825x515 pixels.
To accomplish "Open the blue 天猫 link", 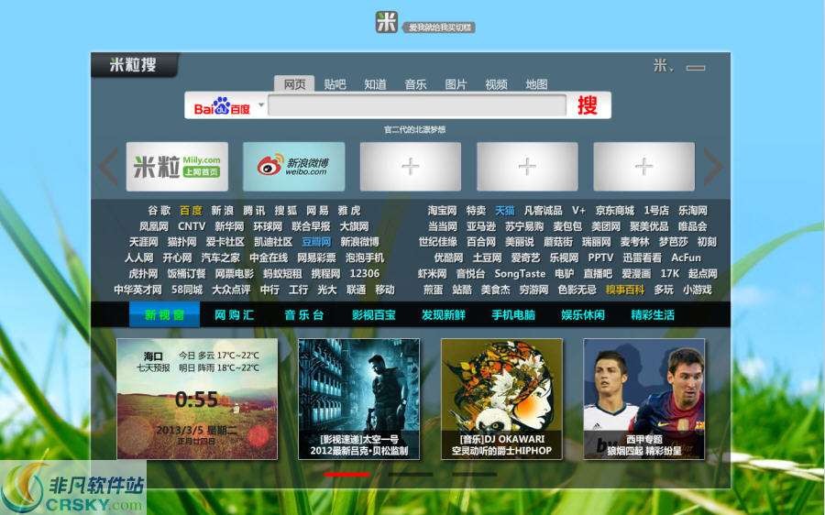I will pyautogui.click(x=504, y=211).
